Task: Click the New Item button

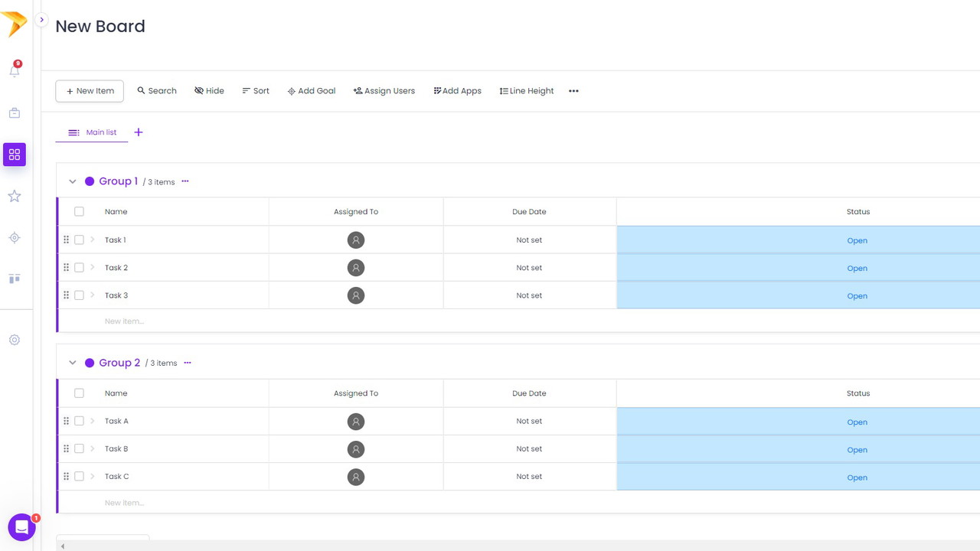Action: (x=90, y=91)
